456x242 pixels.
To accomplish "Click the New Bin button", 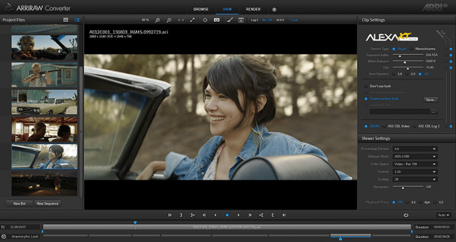I will tap(19, 203).
